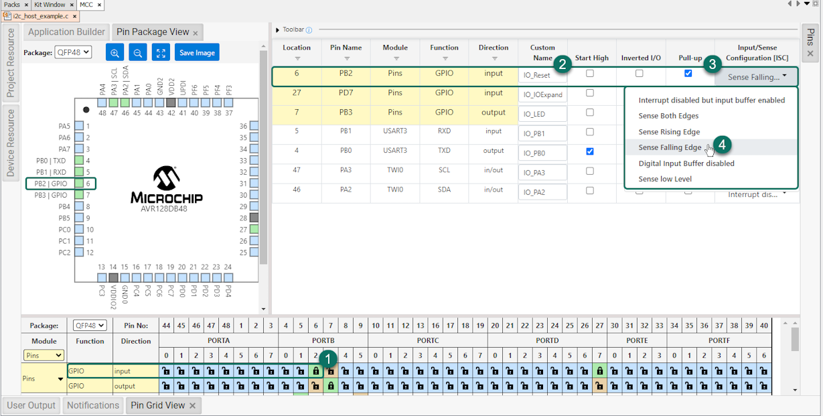Click the IO_Reset custom name field
Viewport: 823px width, 416px height.
coord(542,76)
